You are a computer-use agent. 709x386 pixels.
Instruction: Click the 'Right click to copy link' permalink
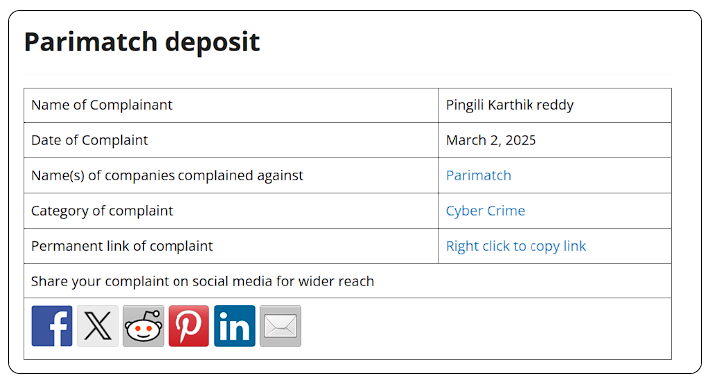coord(516,246)
